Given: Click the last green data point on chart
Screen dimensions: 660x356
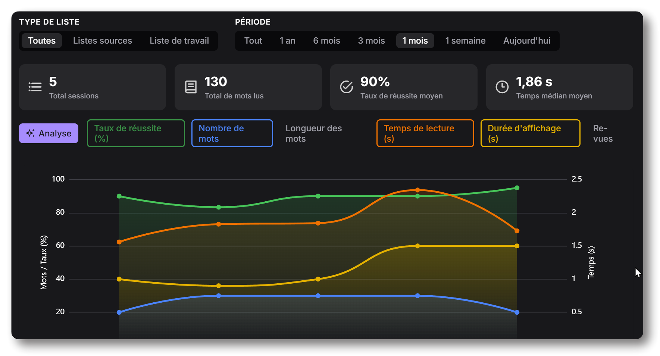Looking at the screenshot, I should coord(517,188).
